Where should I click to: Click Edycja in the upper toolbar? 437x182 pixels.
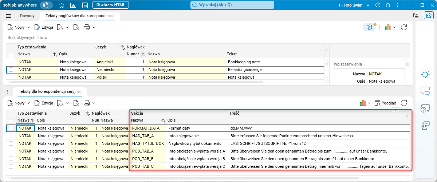[x=44, y=27]
